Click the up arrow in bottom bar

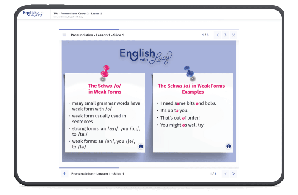(x=65, y=174)
